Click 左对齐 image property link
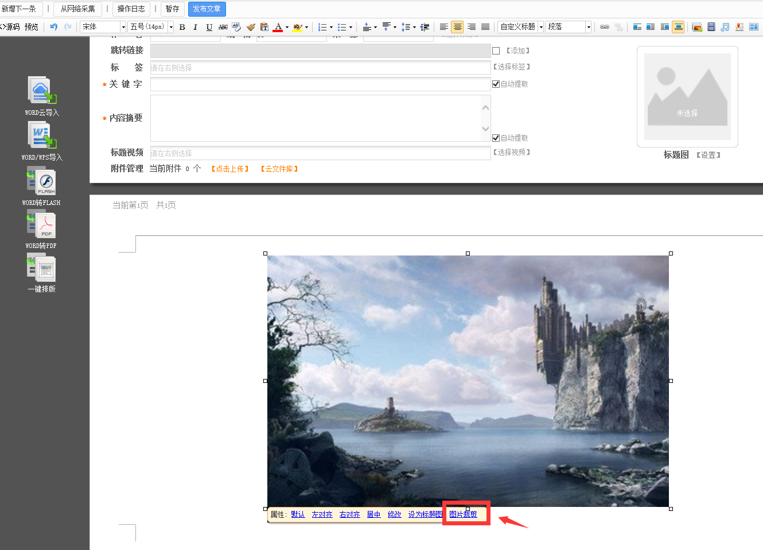Viewport: 763px width, 550px height. point(322,514)
